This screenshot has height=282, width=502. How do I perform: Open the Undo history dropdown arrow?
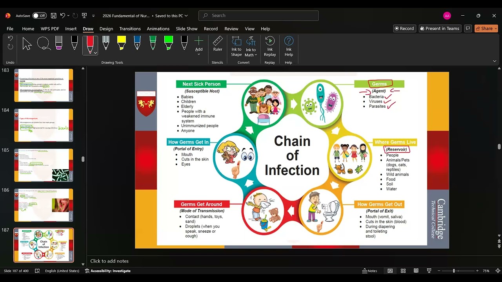coord(68,16)
